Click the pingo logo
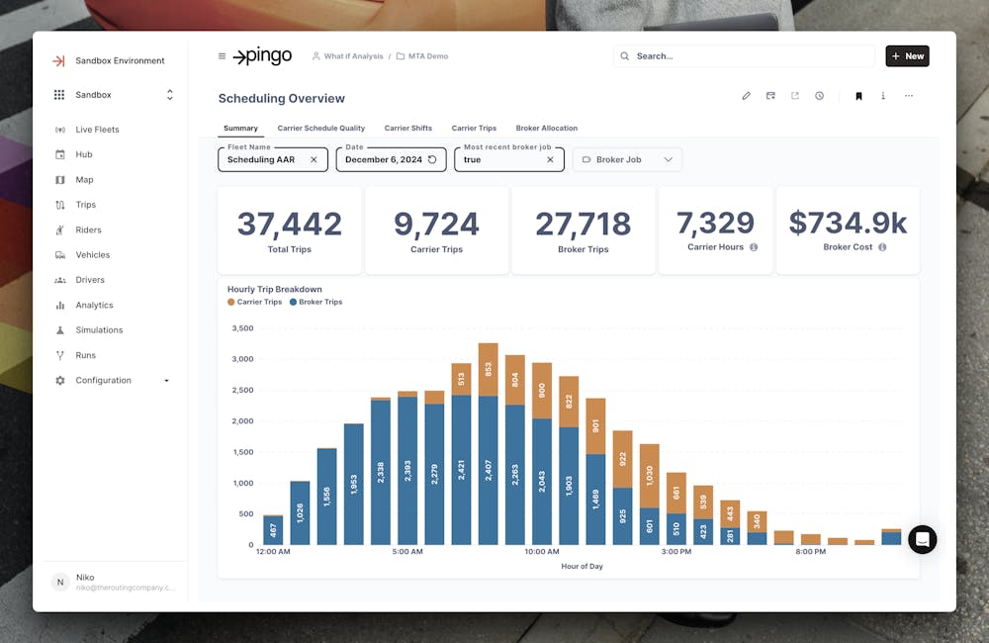The image size is (989, 643). click(262, 56)
